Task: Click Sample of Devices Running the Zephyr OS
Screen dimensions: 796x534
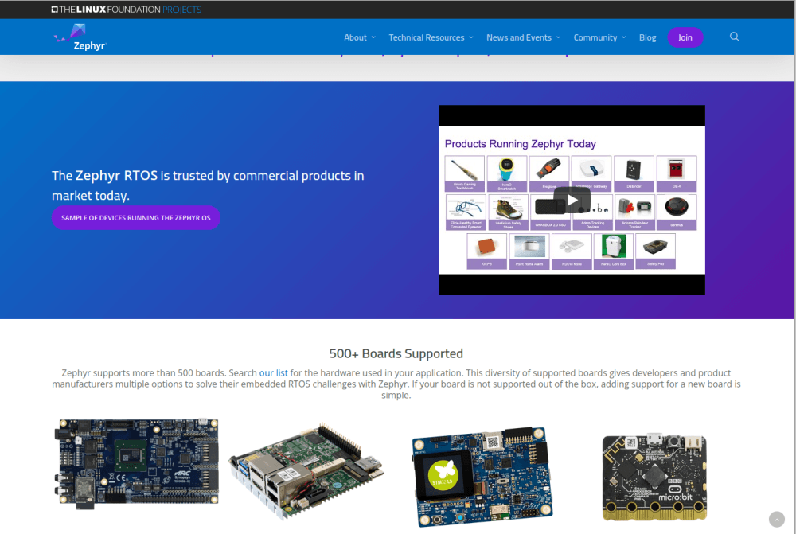Action: tap(135, 217)
